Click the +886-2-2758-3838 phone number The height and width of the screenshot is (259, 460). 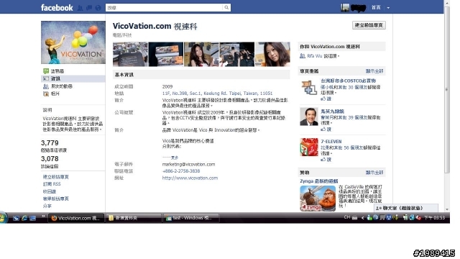tap(181, 171)
